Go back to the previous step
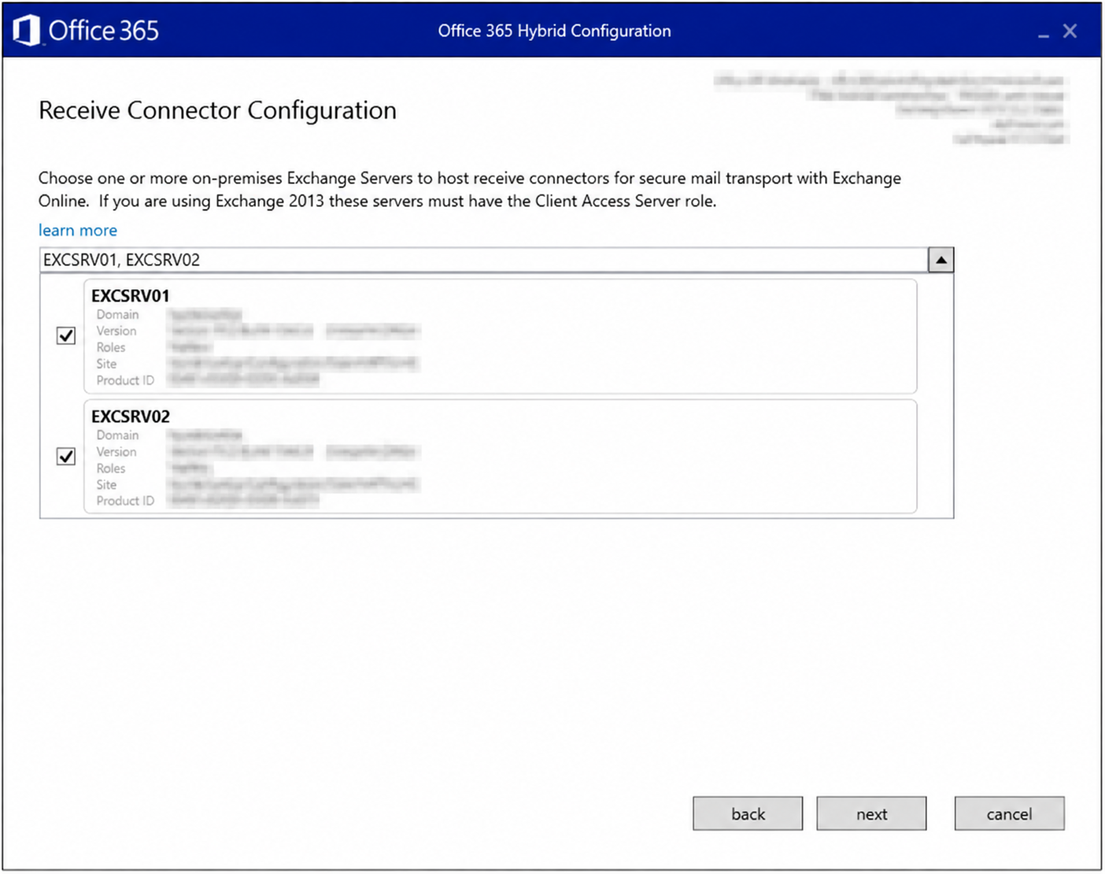1105x874 pixels. click(748, 813)
